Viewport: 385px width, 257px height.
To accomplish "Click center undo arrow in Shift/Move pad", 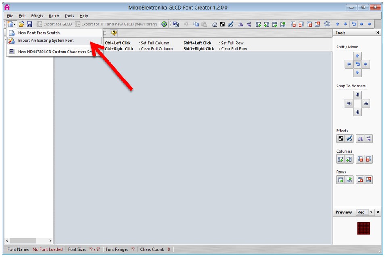I will [357, 64].
